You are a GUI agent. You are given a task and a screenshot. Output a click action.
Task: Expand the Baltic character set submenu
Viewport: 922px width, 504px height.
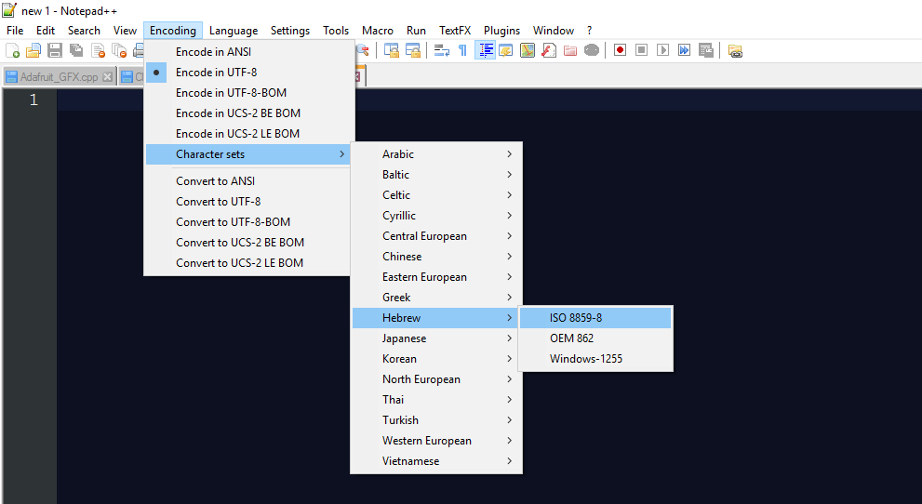(x=436, y=175)
